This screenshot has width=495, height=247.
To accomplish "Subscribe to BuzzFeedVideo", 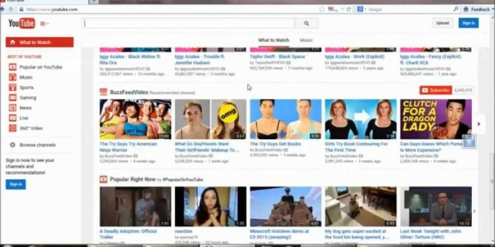I will click(436, 90).
